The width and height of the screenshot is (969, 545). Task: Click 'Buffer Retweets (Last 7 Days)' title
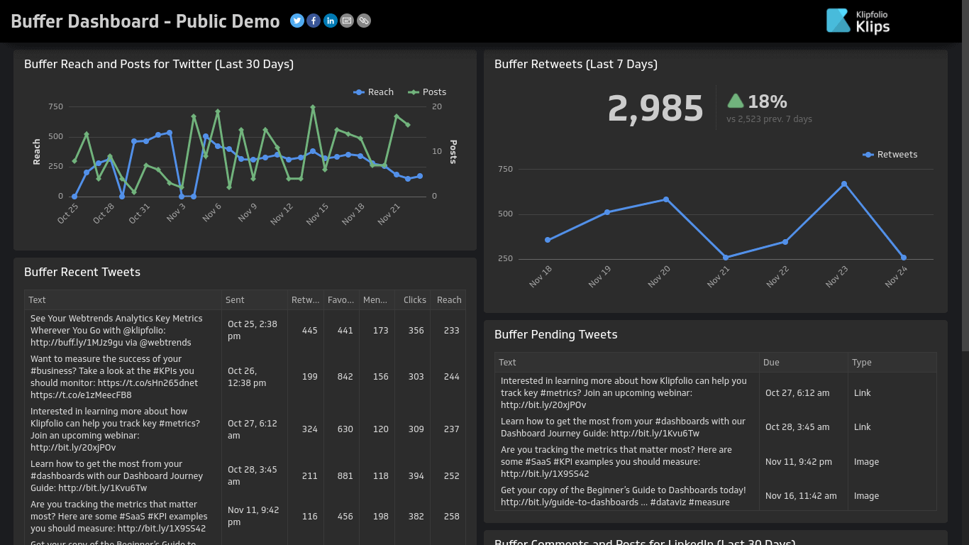[x=576, y=65]
